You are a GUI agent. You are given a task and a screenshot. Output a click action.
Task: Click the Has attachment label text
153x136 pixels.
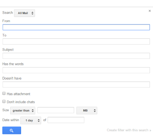click(x=18, y=94)
